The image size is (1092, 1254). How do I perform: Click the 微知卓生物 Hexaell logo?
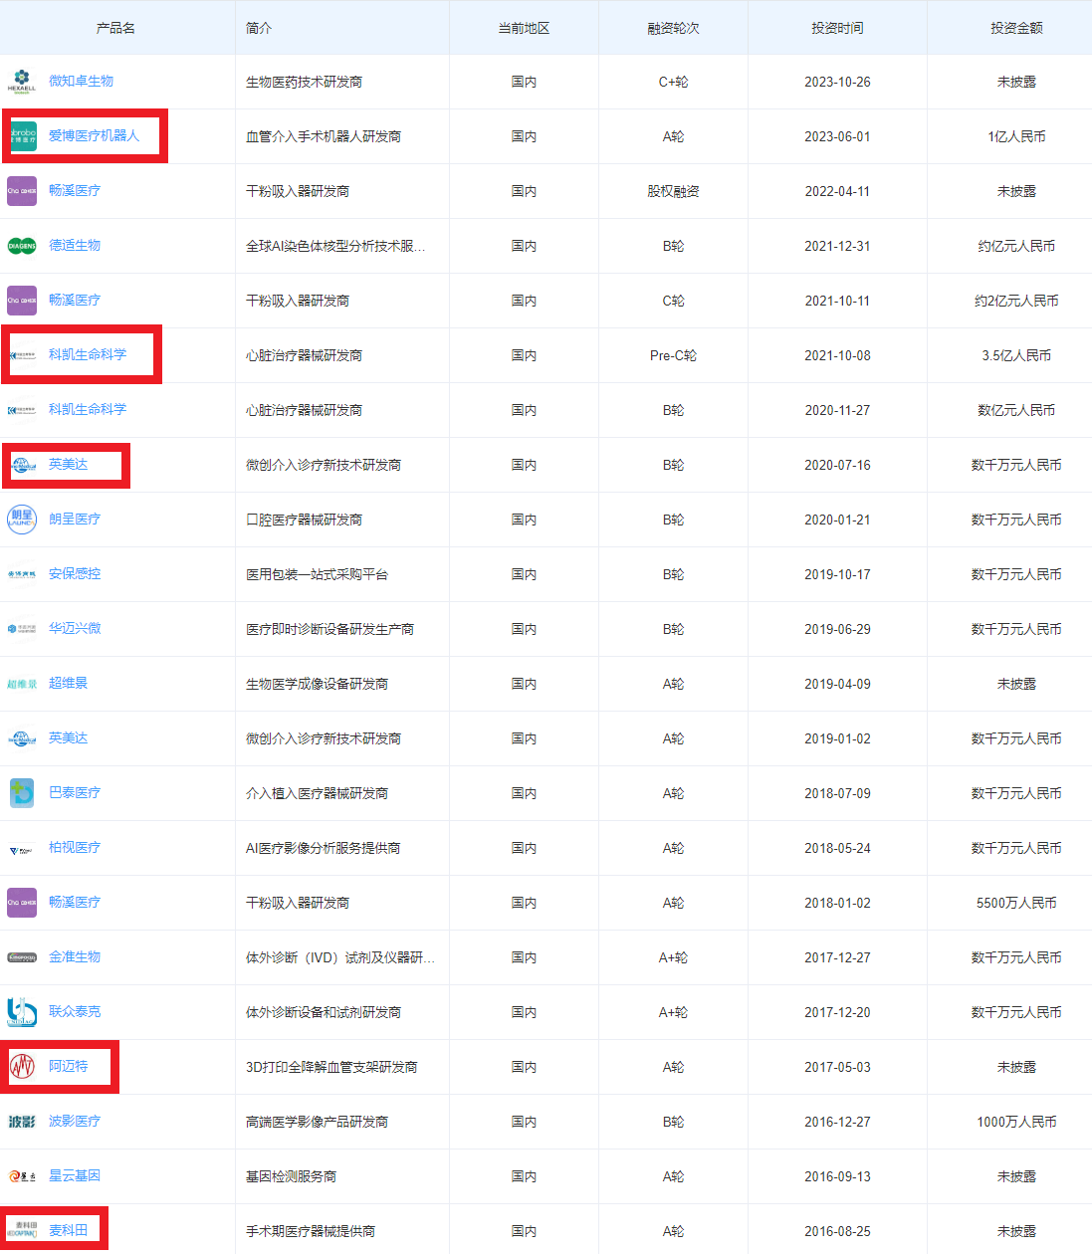[22, 82]
